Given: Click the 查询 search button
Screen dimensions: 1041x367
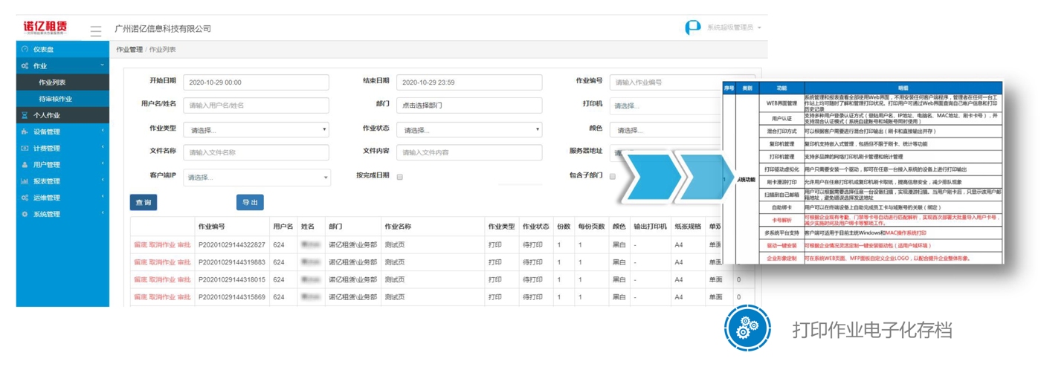Looking at the screenshot, I should pyautogui.click(x=144, y=202).
